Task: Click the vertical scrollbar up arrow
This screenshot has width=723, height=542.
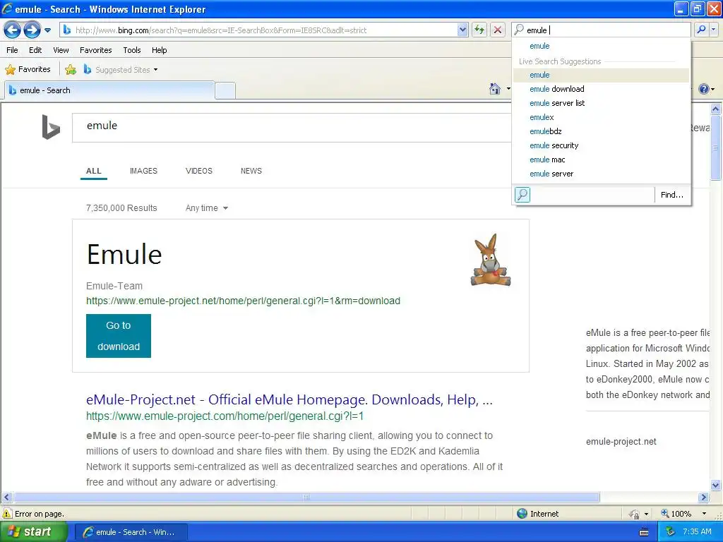Action: click(x=716, y=109)
